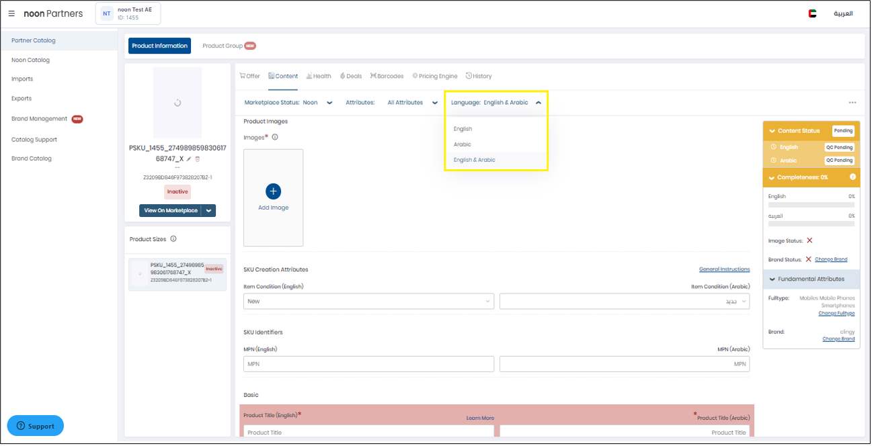Click the Completeness info icon
This screenshot has height=446, width=872.
click(x=853, y=177)
